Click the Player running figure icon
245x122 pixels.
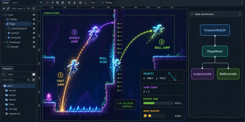pyautogui.click(x=7, y=24)
